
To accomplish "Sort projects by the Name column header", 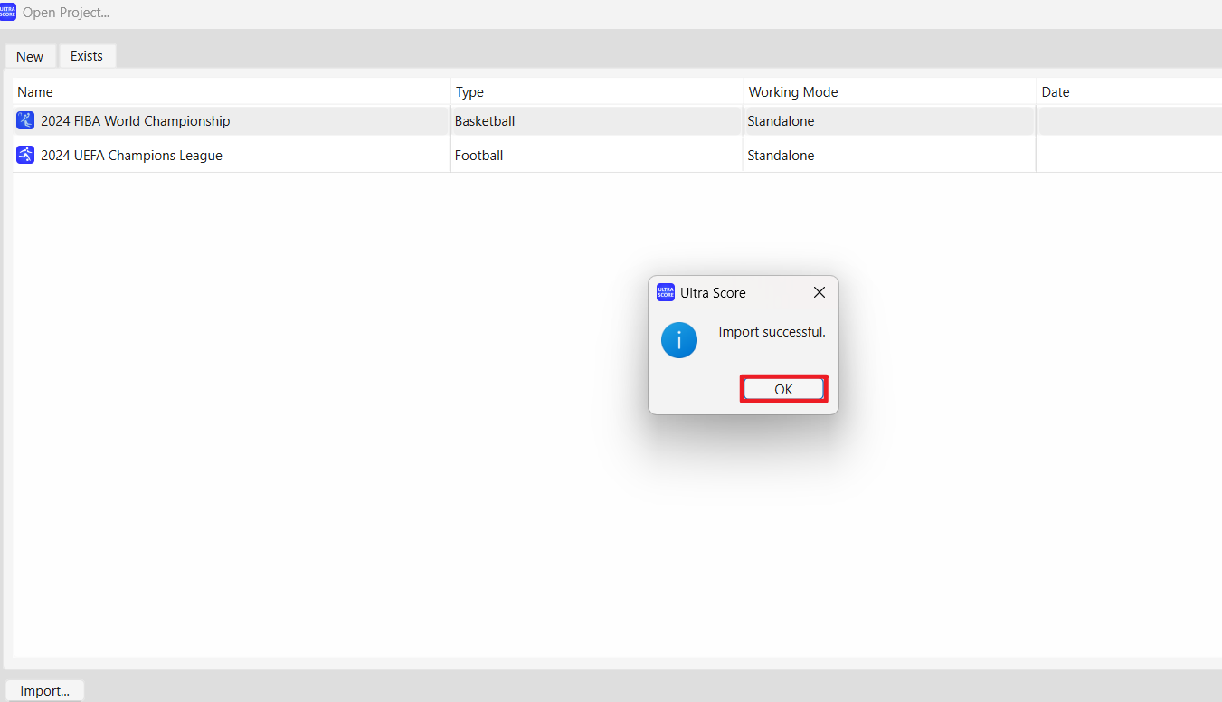I will 35,91.
